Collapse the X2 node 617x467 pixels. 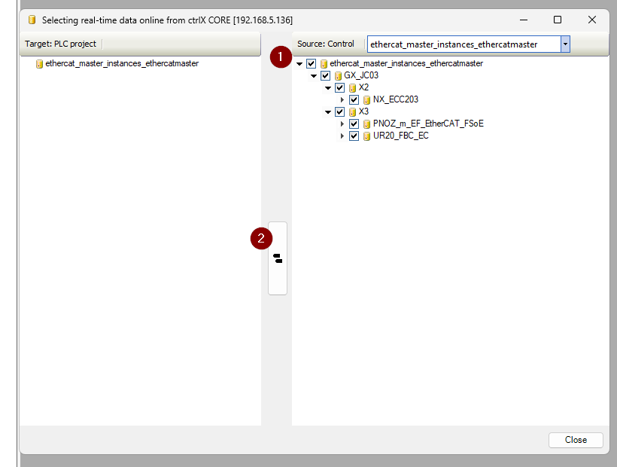328,88
